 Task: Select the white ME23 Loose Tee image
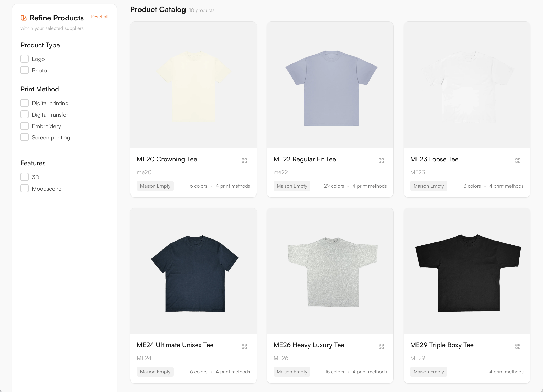point(467,85)
